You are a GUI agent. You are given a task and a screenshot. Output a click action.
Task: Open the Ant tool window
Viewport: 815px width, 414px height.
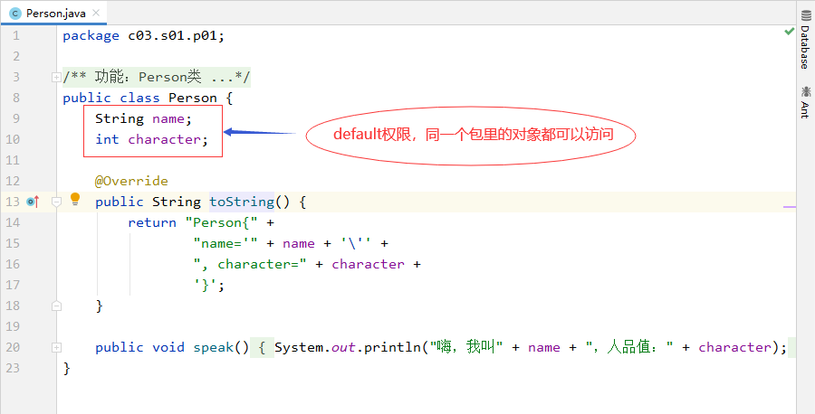tap(805, 102)
